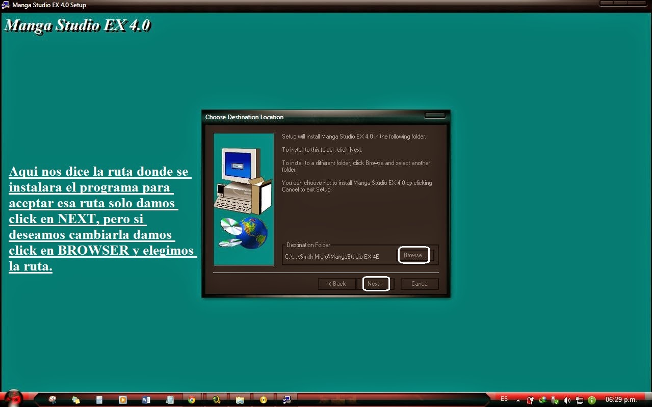Click the setup window's title-bar control buttons
652x407 pixels.
[x=624, y=3]
